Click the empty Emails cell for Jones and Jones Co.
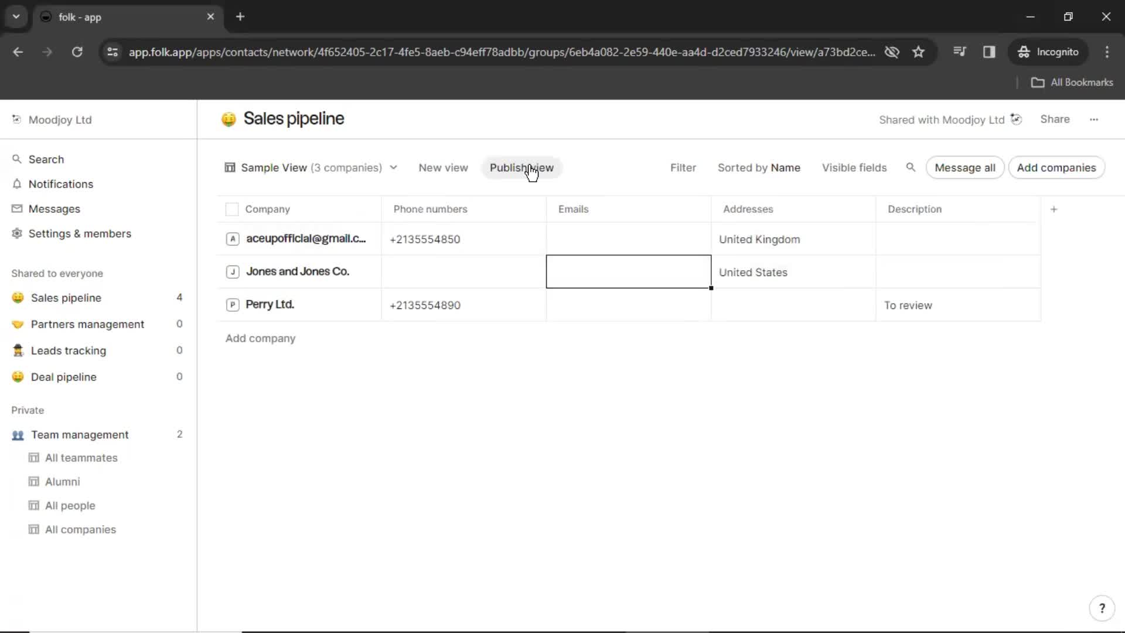 [x=628, y=271]
